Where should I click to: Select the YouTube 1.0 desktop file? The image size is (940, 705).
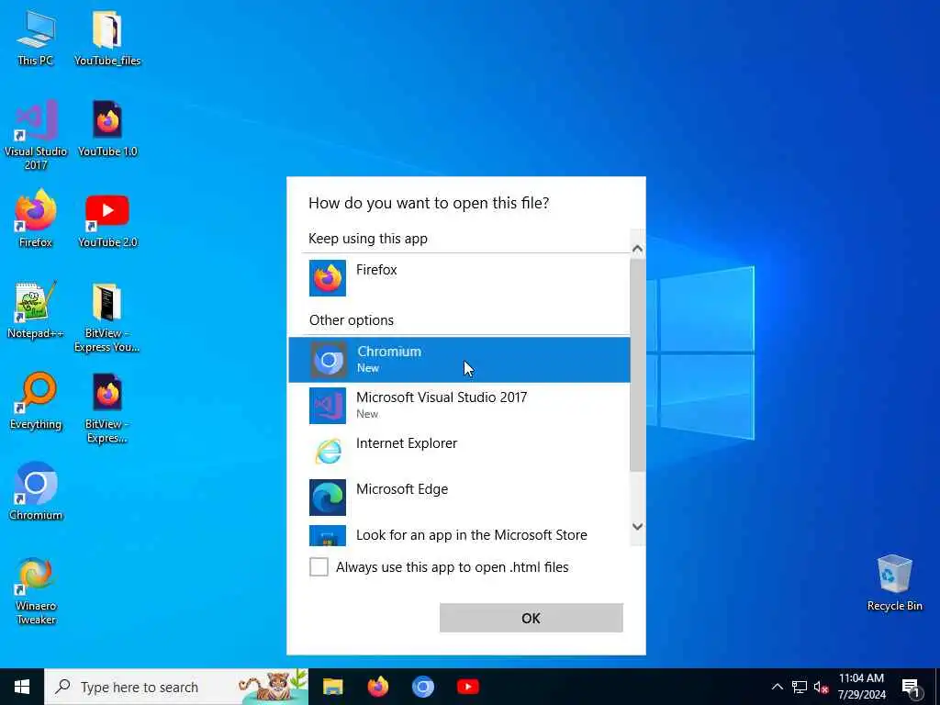(107, 129)
